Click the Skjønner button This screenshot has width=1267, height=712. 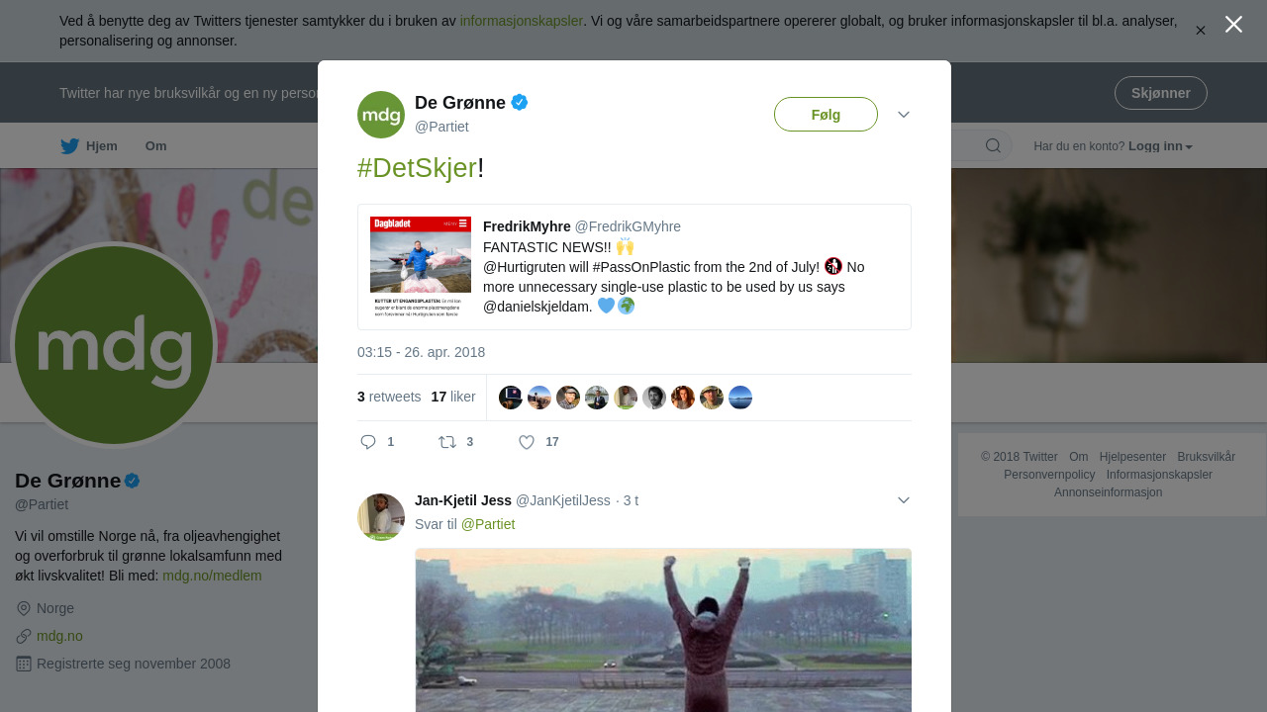point(1160,93)
